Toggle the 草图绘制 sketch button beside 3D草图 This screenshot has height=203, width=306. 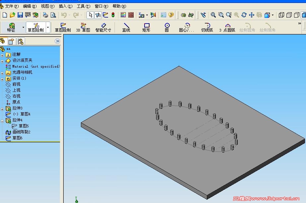tap(63, 27)
